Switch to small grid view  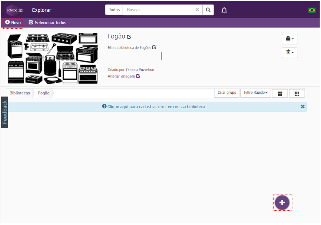(x=297, y=93)
